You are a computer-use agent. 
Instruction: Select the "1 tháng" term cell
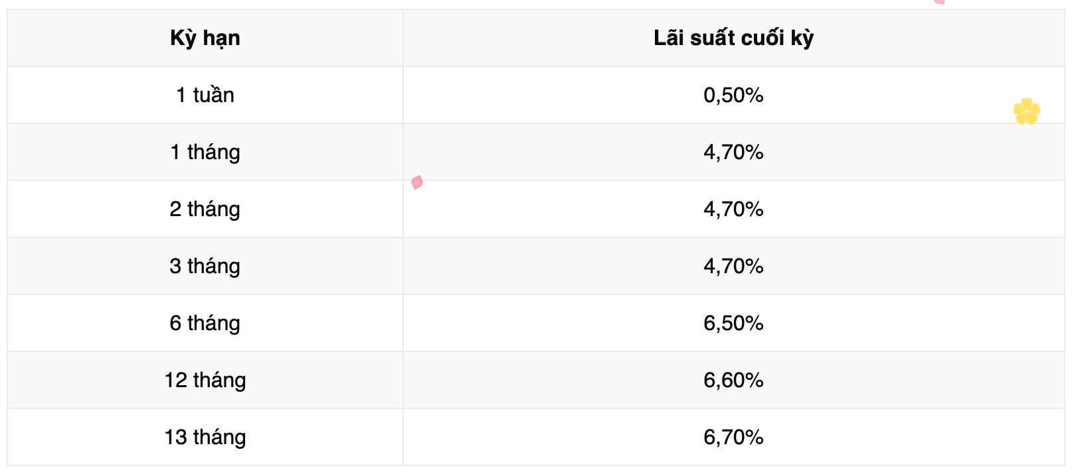coord(205,152)
